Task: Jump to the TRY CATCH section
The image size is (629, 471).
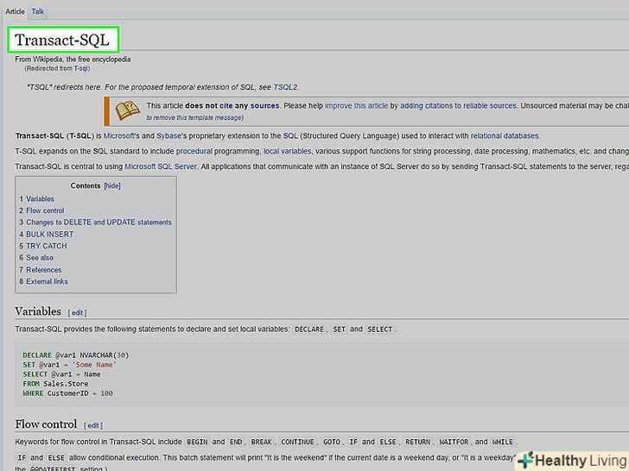Action: (x=43, y=246)
